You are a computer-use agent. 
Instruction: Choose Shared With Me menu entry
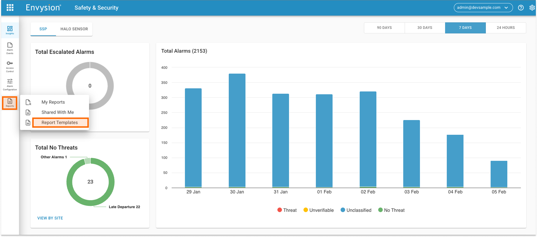tap(58, 112)
